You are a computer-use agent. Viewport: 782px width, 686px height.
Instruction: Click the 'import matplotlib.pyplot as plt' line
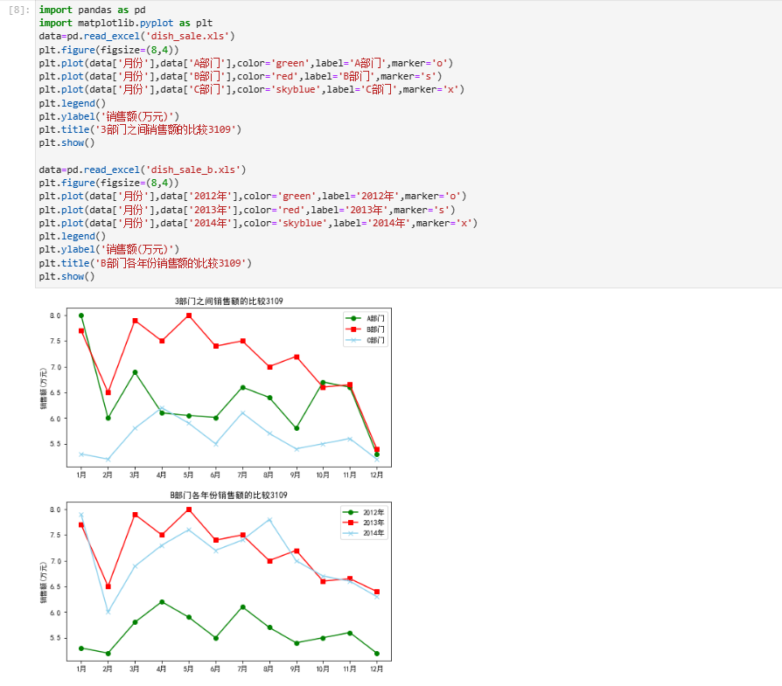click(126, 23)
